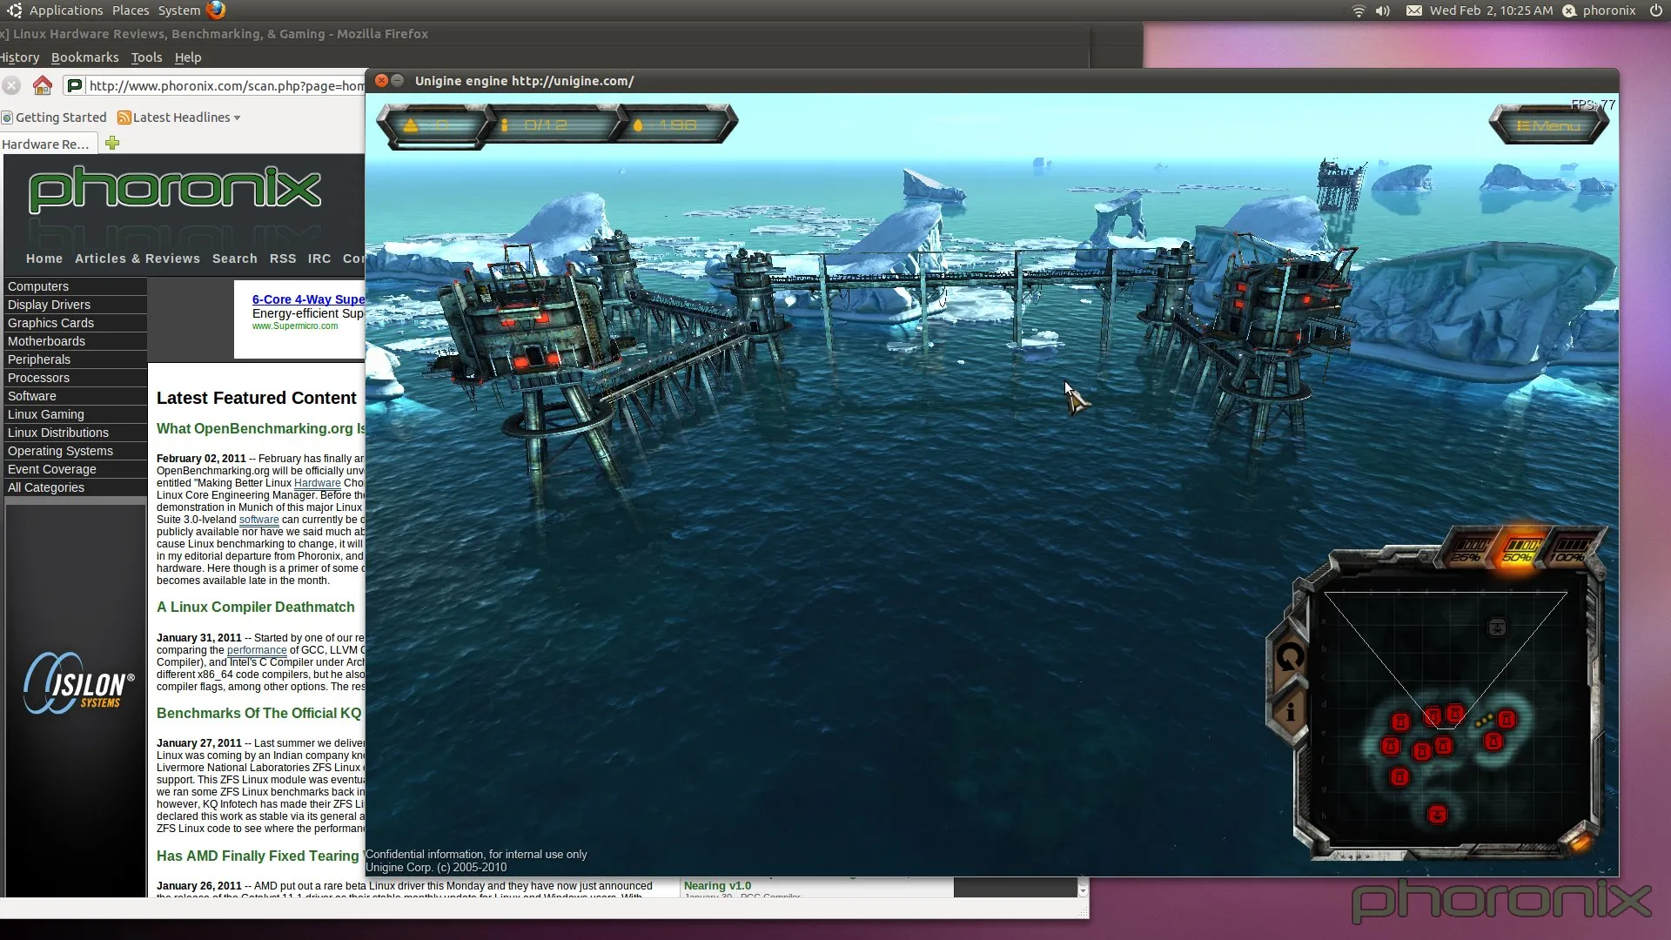This screenshot has width=1671, height=940.
Task: Click the gray unit marker on minimap
Action: point(1497,628)
